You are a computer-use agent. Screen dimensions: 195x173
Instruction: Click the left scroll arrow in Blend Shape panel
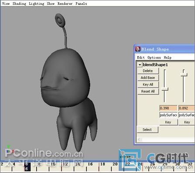139,139
